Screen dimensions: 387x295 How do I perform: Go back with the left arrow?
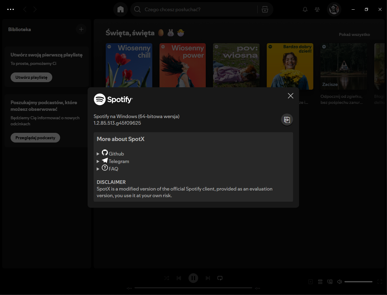pyautogui.click(x=25, y=9)
